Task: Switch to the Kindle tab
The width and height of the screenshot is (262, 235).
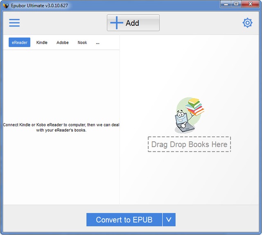Action: (42, 43)
